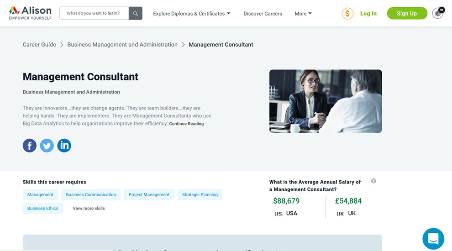Click the Alison logo
452x251 pixels.
tap(30, 13)
